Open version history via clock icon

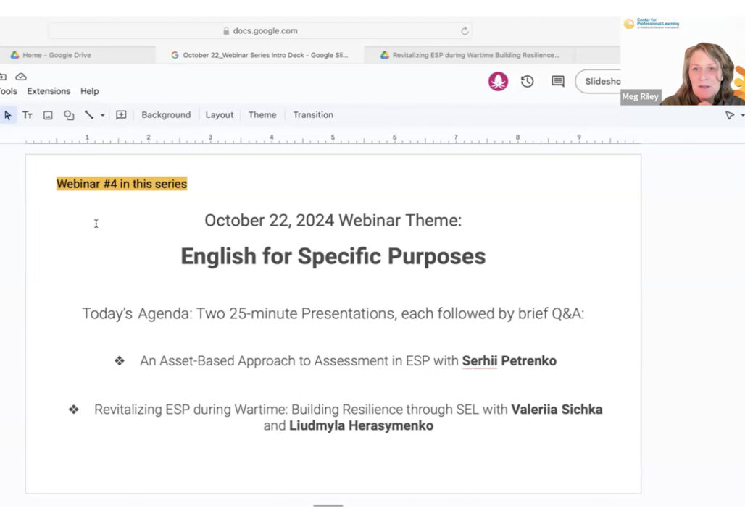click(528, 82)
